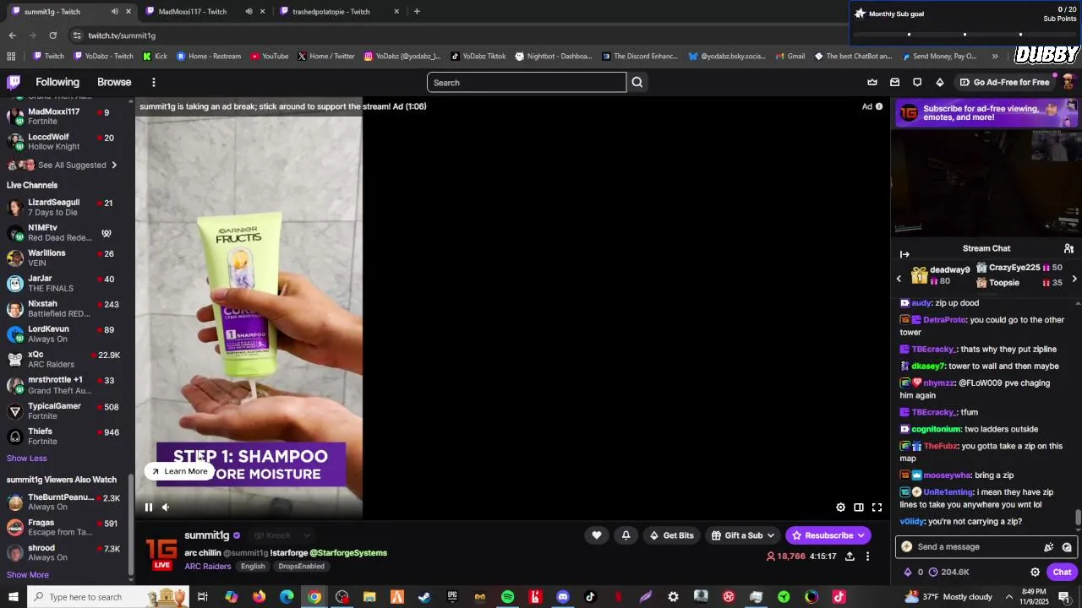Screen dimensions: 1082x608
Task: Open the chat community users icon
Action: 1068,248
